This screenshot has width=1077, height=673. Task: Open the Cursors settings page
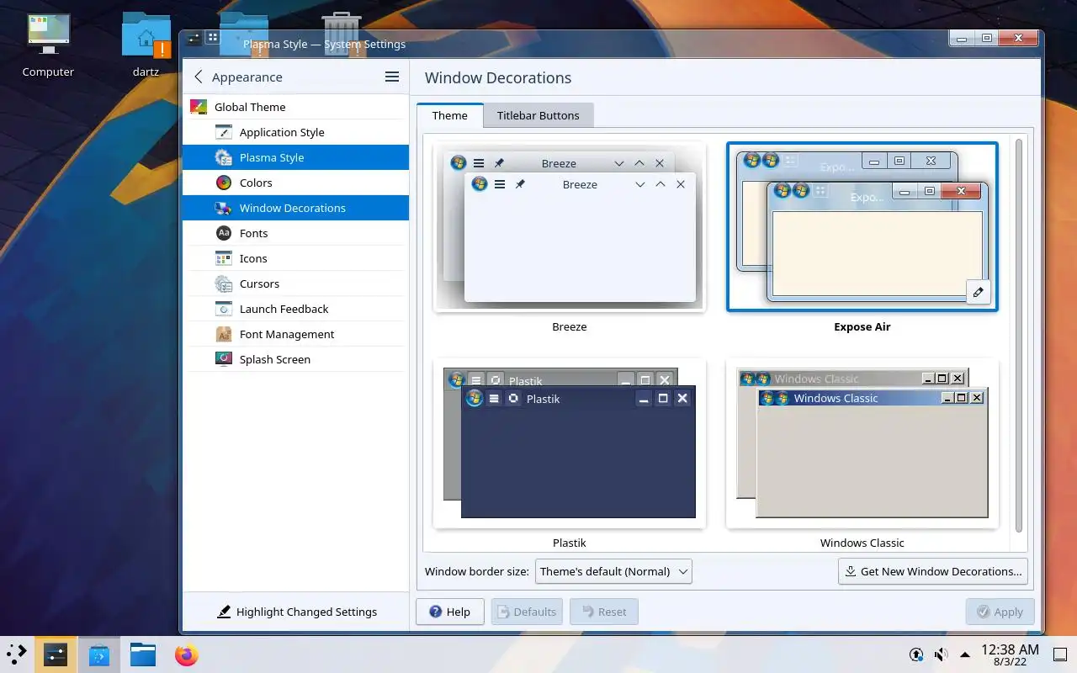pyautogui.click(x=295, y=284)
